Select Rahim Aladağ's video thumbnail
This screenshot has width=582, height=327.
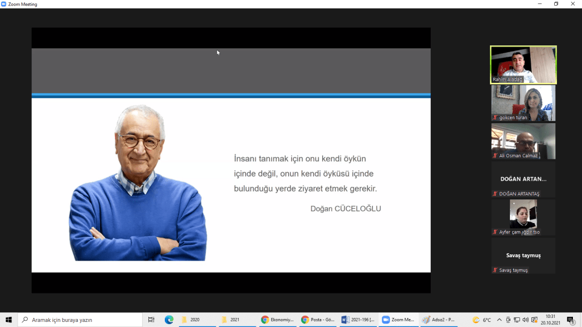click(523, 64)
